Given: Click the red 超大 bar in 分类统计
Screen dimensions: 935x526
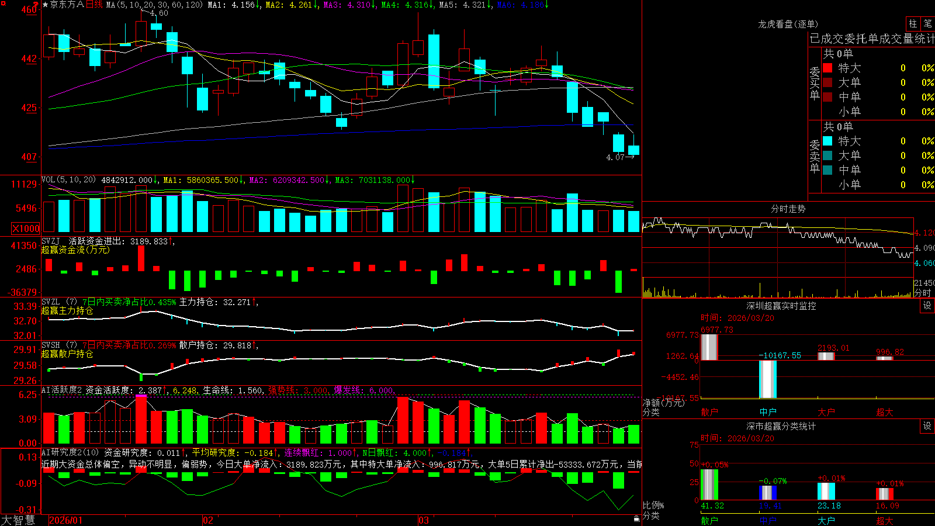Looking at the screenshot, I should pyautogui.click(x=885, y=494).
